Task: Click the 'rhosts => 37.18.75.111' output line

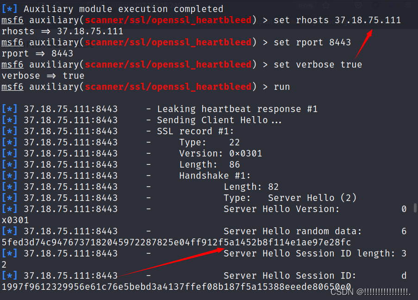Action: click(x=62, y=31)
